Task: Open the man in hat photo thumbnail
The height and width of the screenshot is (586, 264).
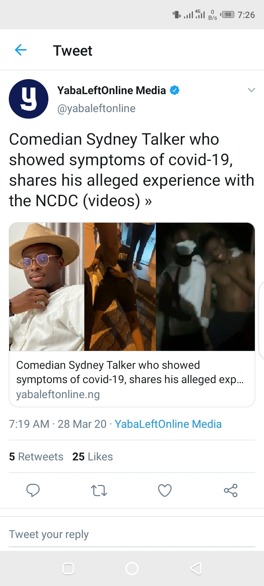Action: pyautogui.click(x=47, y=286)
